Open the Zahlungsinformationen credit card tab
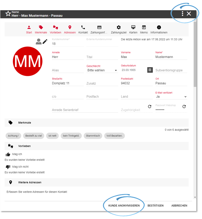 point(99,30)
